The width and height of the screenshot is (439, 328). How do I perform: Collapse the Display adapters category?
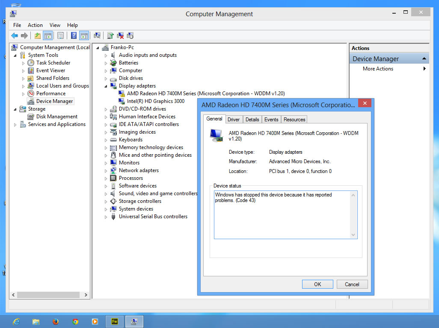click(106, 86)
